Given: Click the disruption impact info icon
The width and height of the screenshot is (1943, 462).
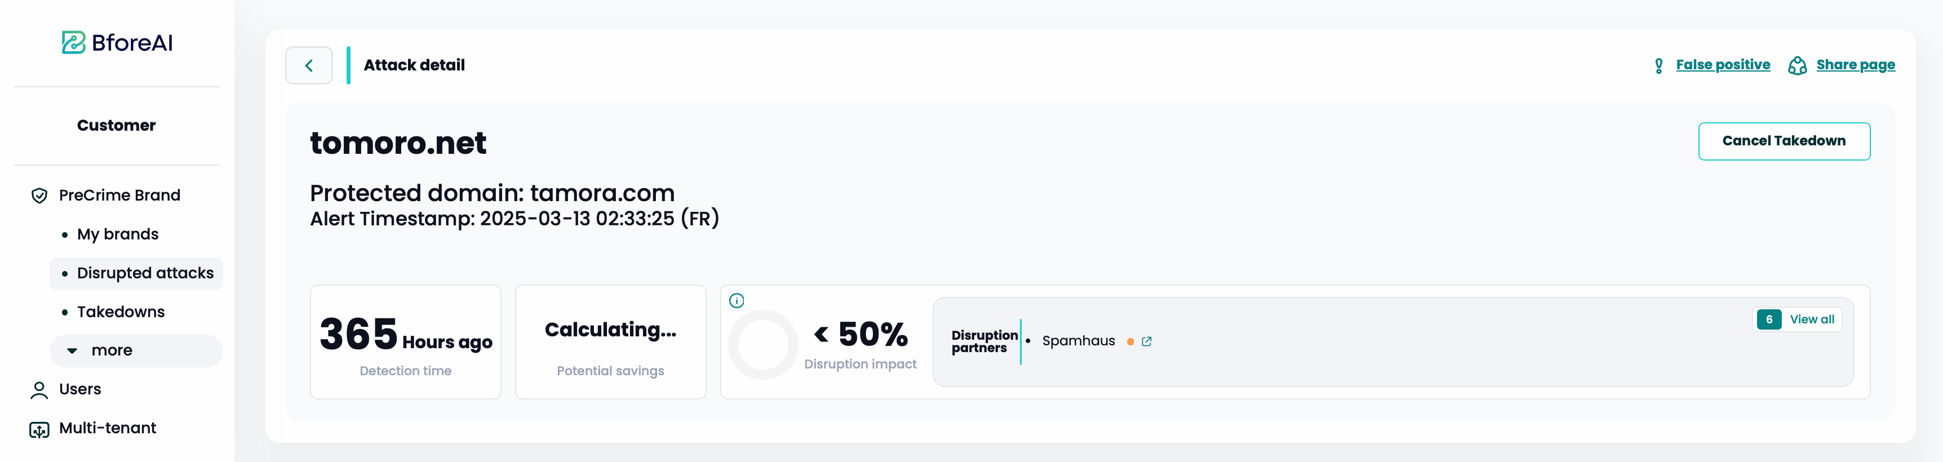Looking at the screenshot, I should point(737,301).
